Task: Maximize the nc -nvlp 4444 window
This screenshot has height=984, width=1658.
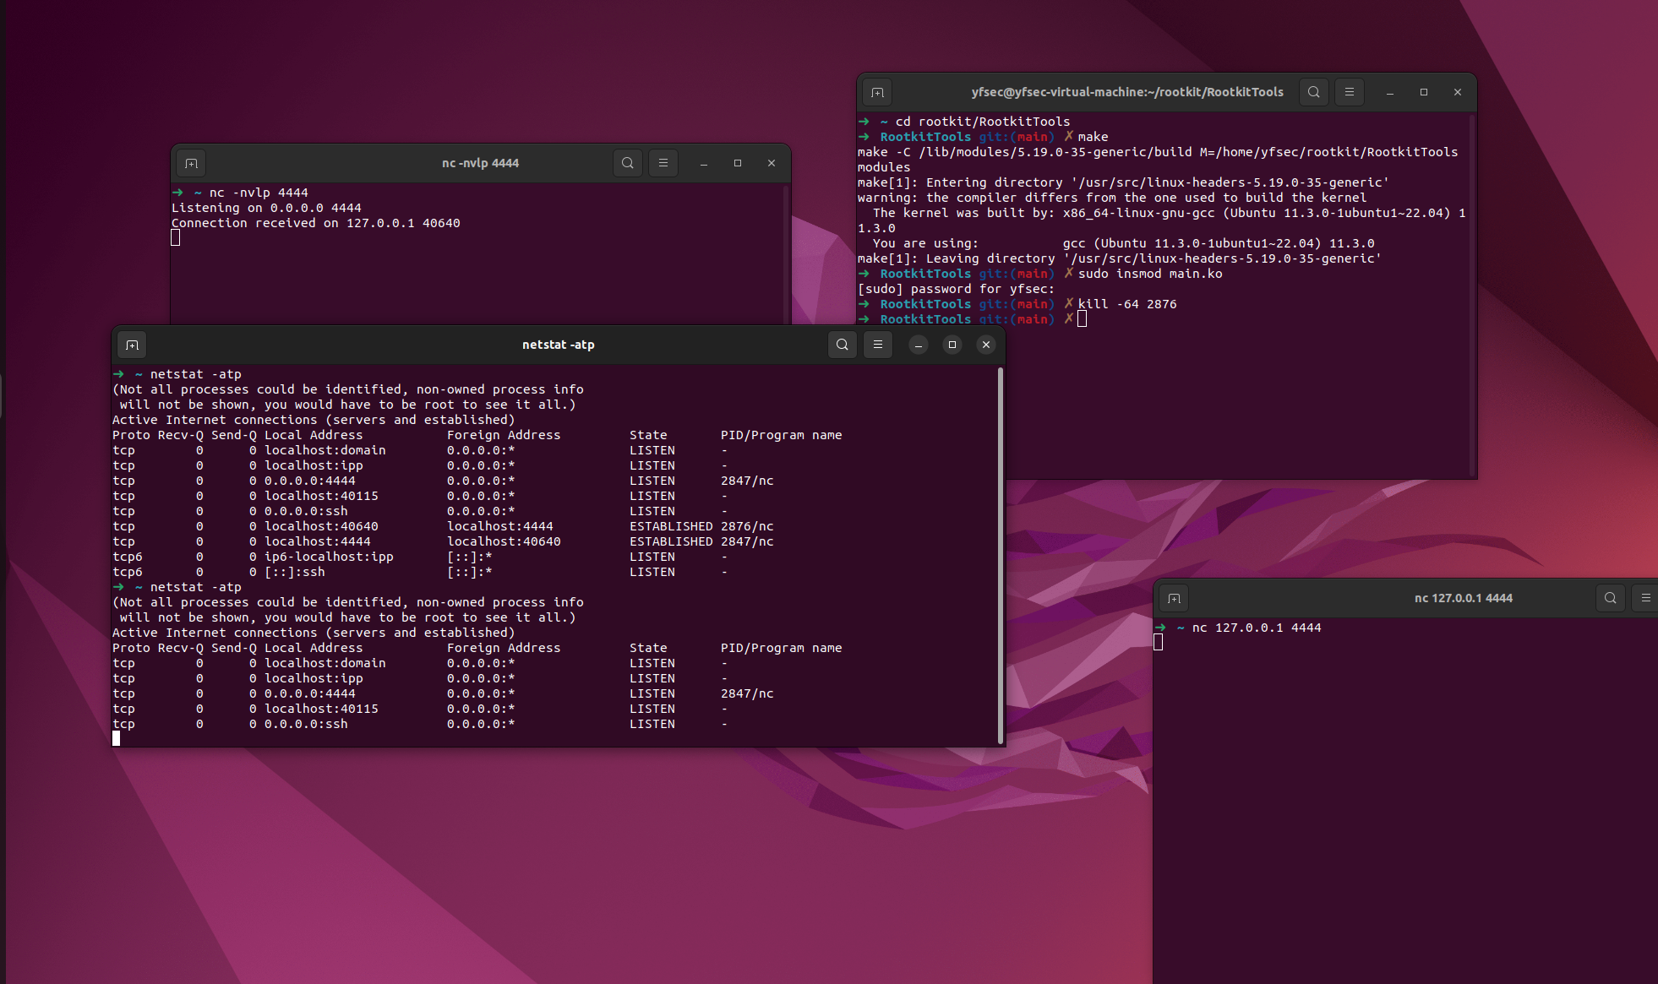Action: tap(738, 163)
